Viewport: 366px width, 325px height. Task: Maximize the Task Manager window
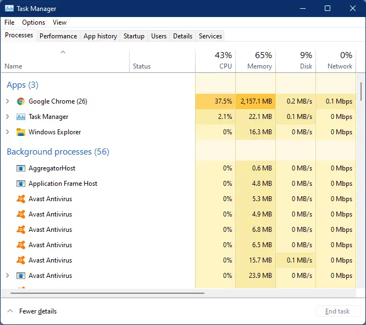pyautogui.click(x=328, y=8)
